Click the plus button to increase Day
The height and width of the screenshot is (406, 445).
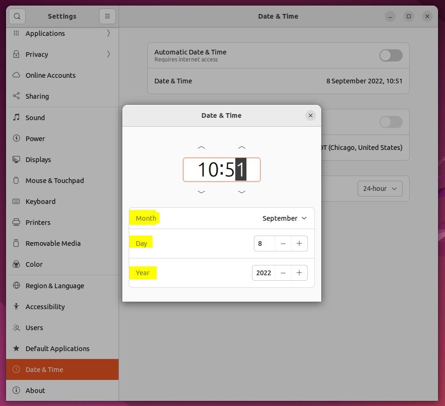[x=299, y=243]
